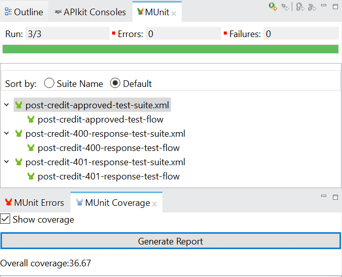Sort results by Suite Name
Viewport: 342px width, 277px height.
(x=49, y=83)
